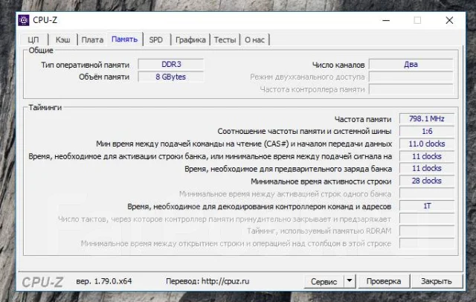Click the 8 GBytes memory size field

pyautogui.click(x=171, y=77)
